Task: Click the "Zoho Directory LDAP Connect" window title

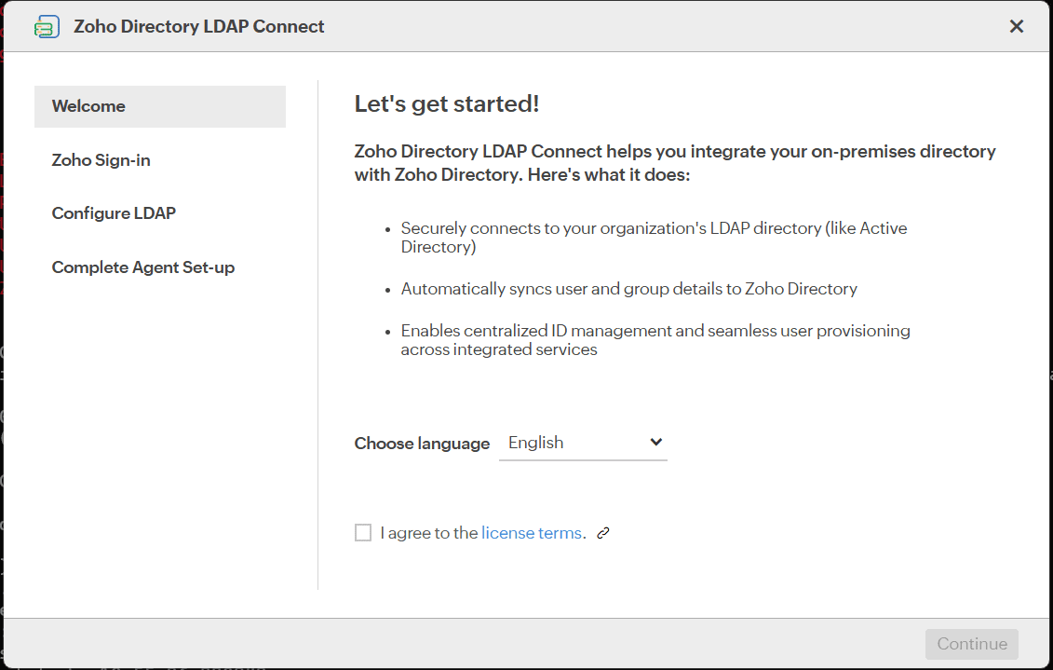Action: [199, 27]
